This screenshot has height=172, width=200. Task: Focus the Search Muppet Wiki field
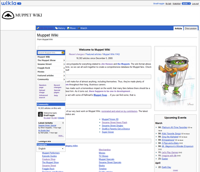pos(49,53)
